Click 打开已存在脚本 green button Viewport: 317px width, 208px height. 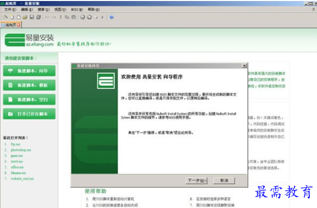click(x=29, y=114)
